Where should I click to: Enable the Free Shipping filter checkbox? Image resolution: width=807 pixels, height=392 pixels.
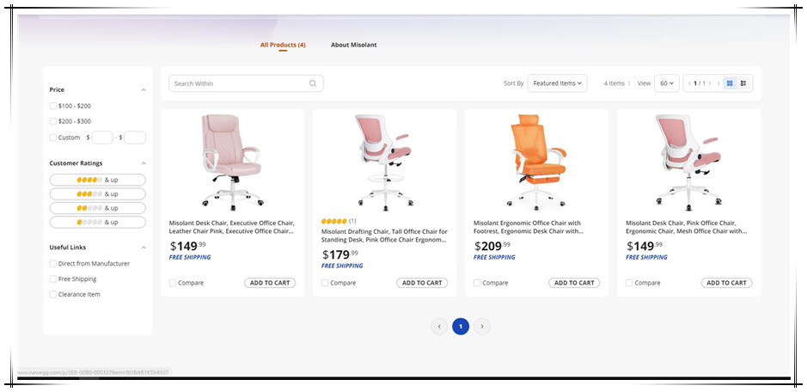click(x=53, y=279)
